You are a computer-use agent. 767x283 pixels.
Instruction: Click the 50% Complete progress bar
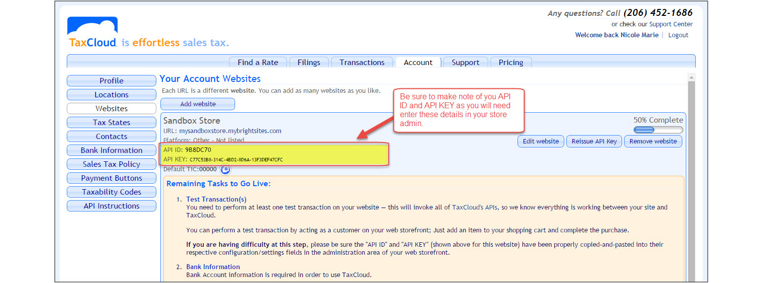click(x=658, y=130)
